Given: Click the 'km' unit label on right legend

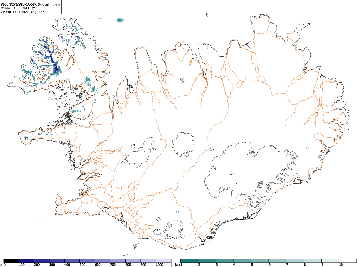Looking at the screenshot, I should pyautogui.click(x=177, y=265).
